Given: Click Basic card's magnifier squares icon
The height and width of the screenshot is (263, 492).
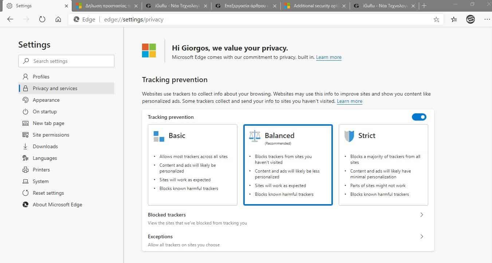Looking at the screenshot, I should [159, 136].
